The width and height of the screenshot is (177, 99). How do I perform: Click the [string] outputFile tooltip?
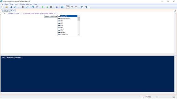pos(51,16)
